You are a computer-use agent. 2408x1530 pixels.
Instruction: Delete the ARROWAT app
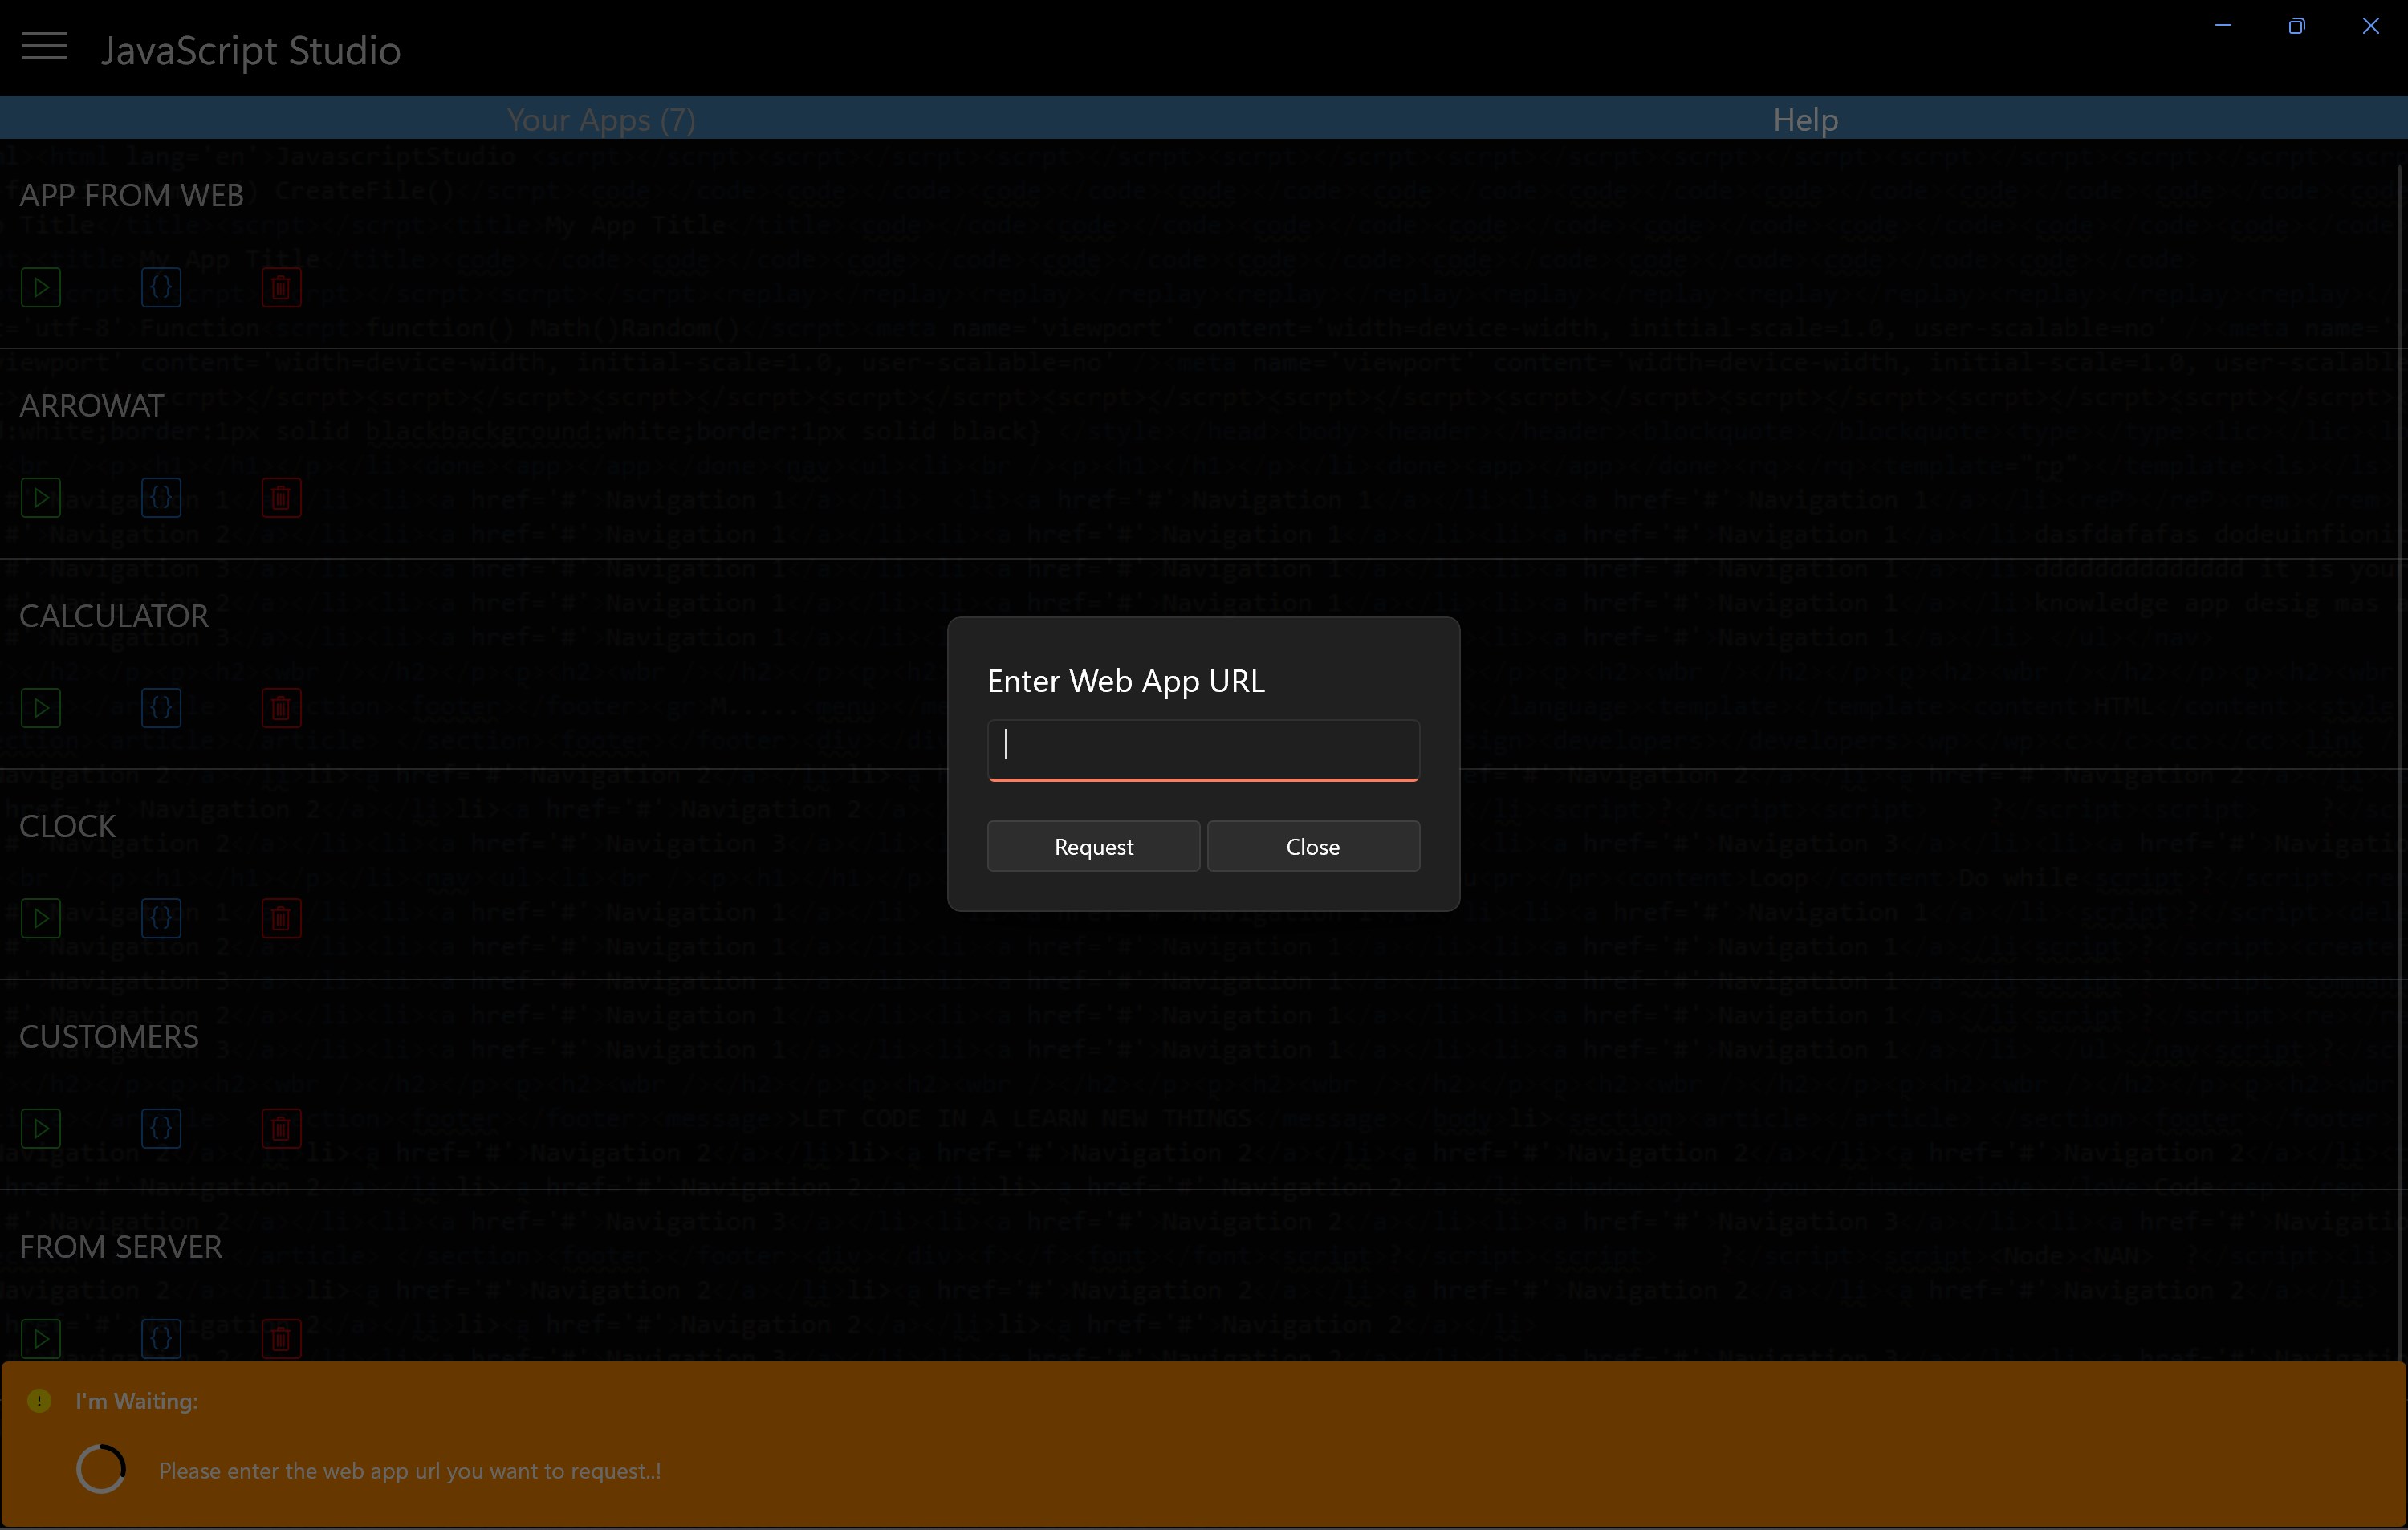pyautogui.click(x=281, y=498)
